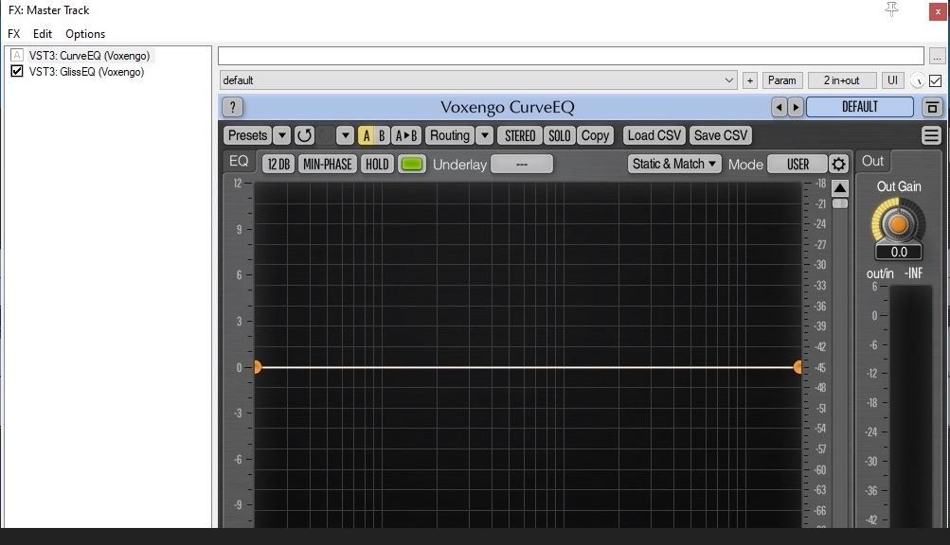The width and height of the screenshot is (950, 545).
Task: Click the DEFAULT preset name button
Action: click(860, 107)
